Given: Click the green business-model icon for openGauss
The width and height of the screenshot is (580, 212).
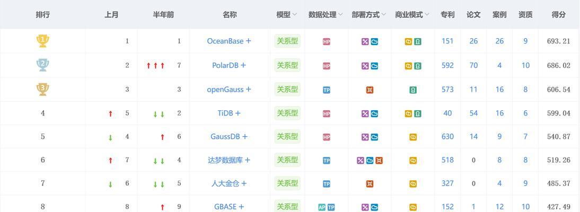Looking at the screenshot, I should point(413,90).
